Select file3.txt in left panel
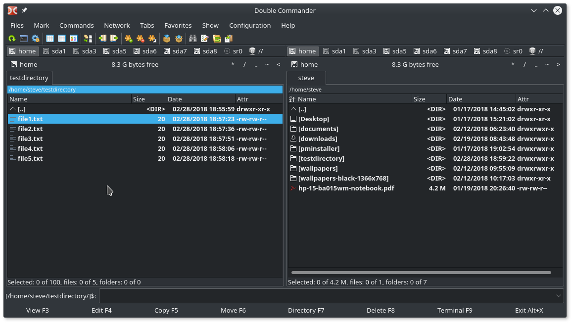Image resolution: width=573 pixels, height=324 pixels. 145,139
